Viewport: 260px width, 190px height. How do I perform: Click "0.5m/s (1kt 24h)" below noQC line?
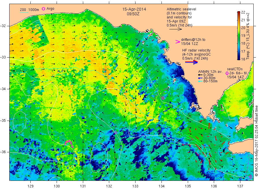point(195,58)
